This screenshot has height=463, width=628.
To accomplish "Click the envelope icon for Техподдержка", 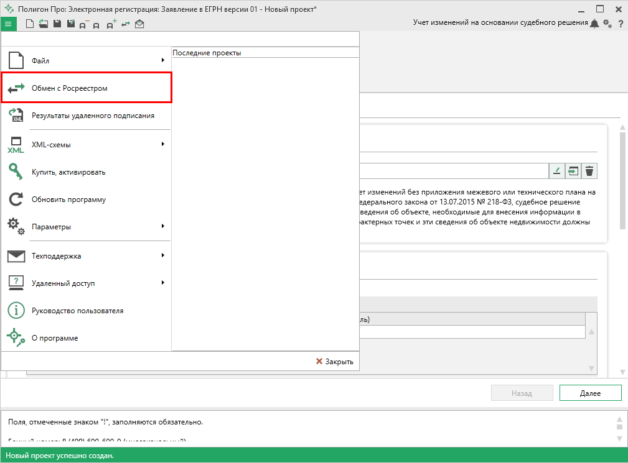I will coord(16,256).
